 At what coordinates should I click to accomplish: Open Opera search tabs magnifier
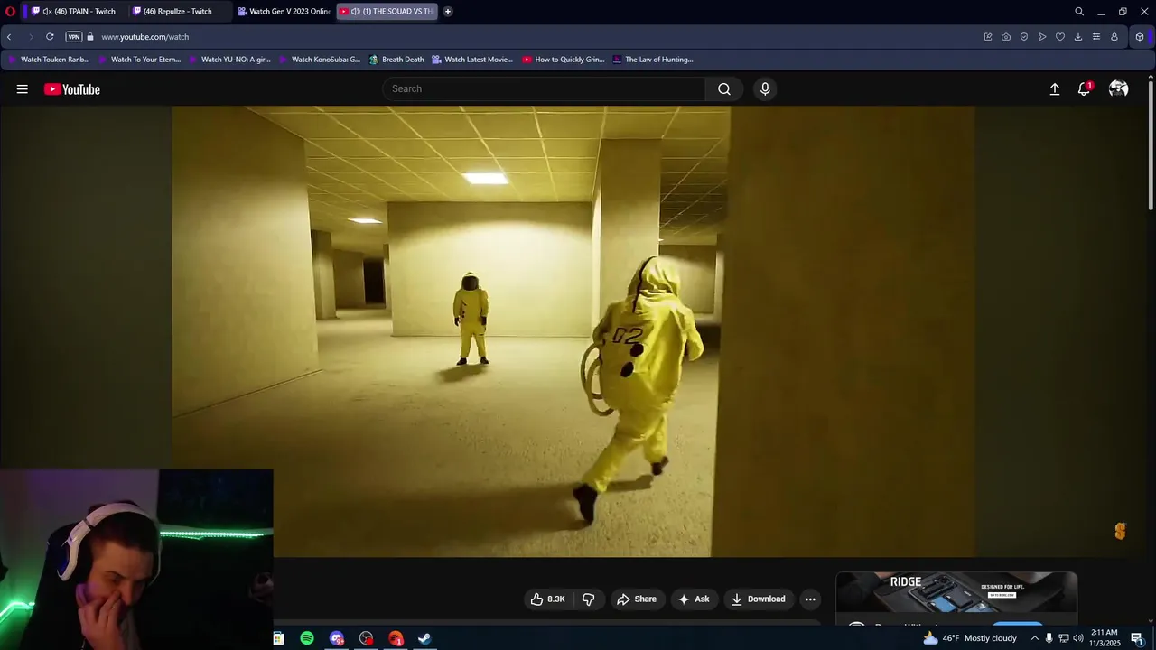tap(1078, 12)
